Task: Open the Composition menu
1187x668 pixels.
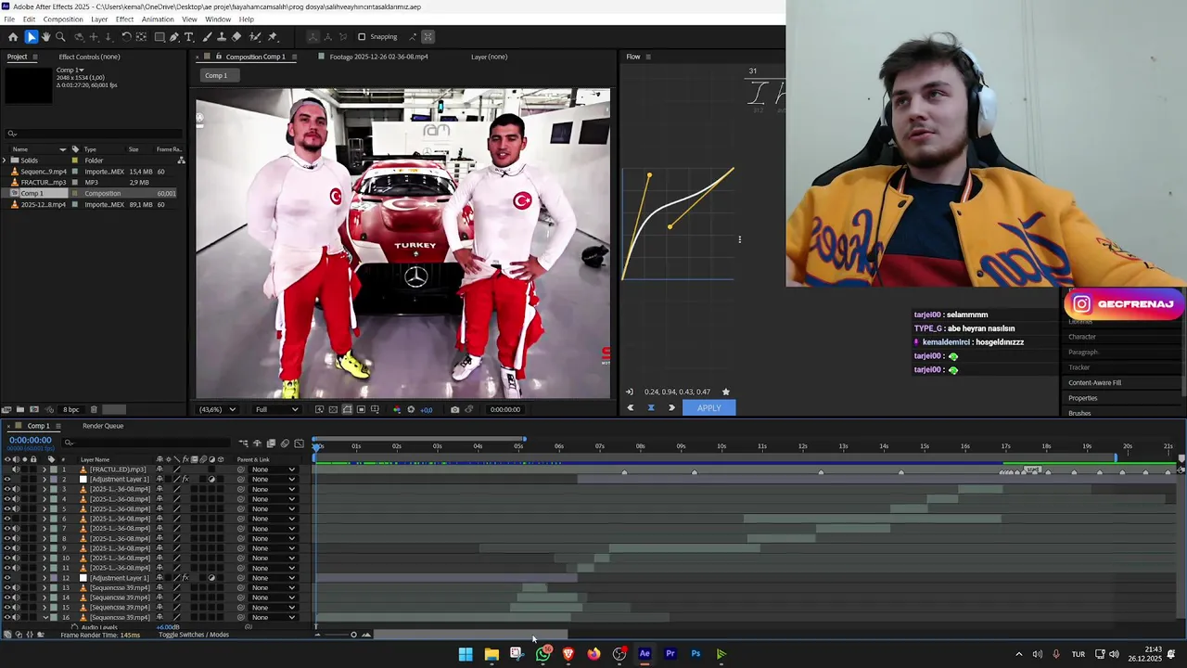Action: coord(63,19)
